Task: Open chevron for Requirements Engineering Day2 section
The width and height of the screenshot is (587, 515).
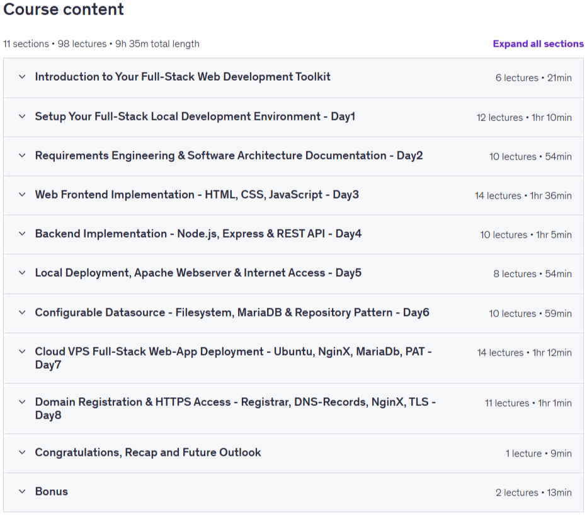Action: [22, 156]
